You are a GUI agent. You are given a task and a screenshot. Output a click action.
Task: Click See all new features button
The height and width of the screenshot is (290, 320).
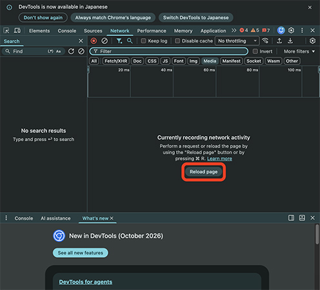81,253
